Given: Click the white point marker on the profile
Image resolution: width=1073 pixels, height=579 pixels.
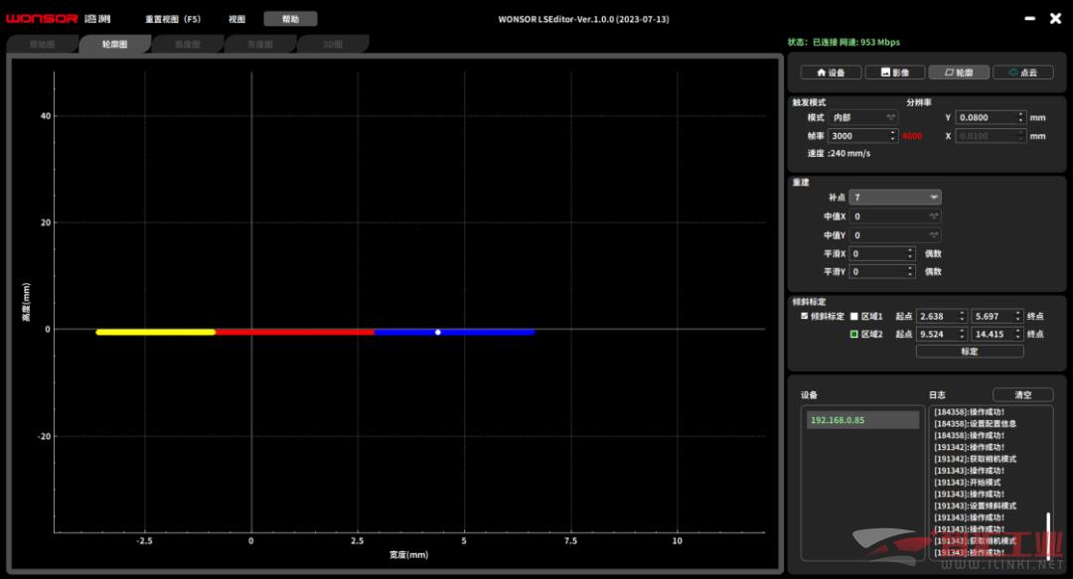Looking at the screenshot, I should tap(438, 333).
